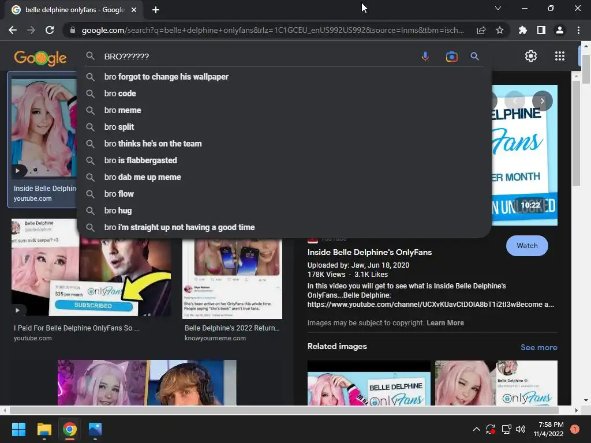Focus the search box containing 'BRO??????'
The width and height of the screenshot is (591, 443).
pos(260,57)
